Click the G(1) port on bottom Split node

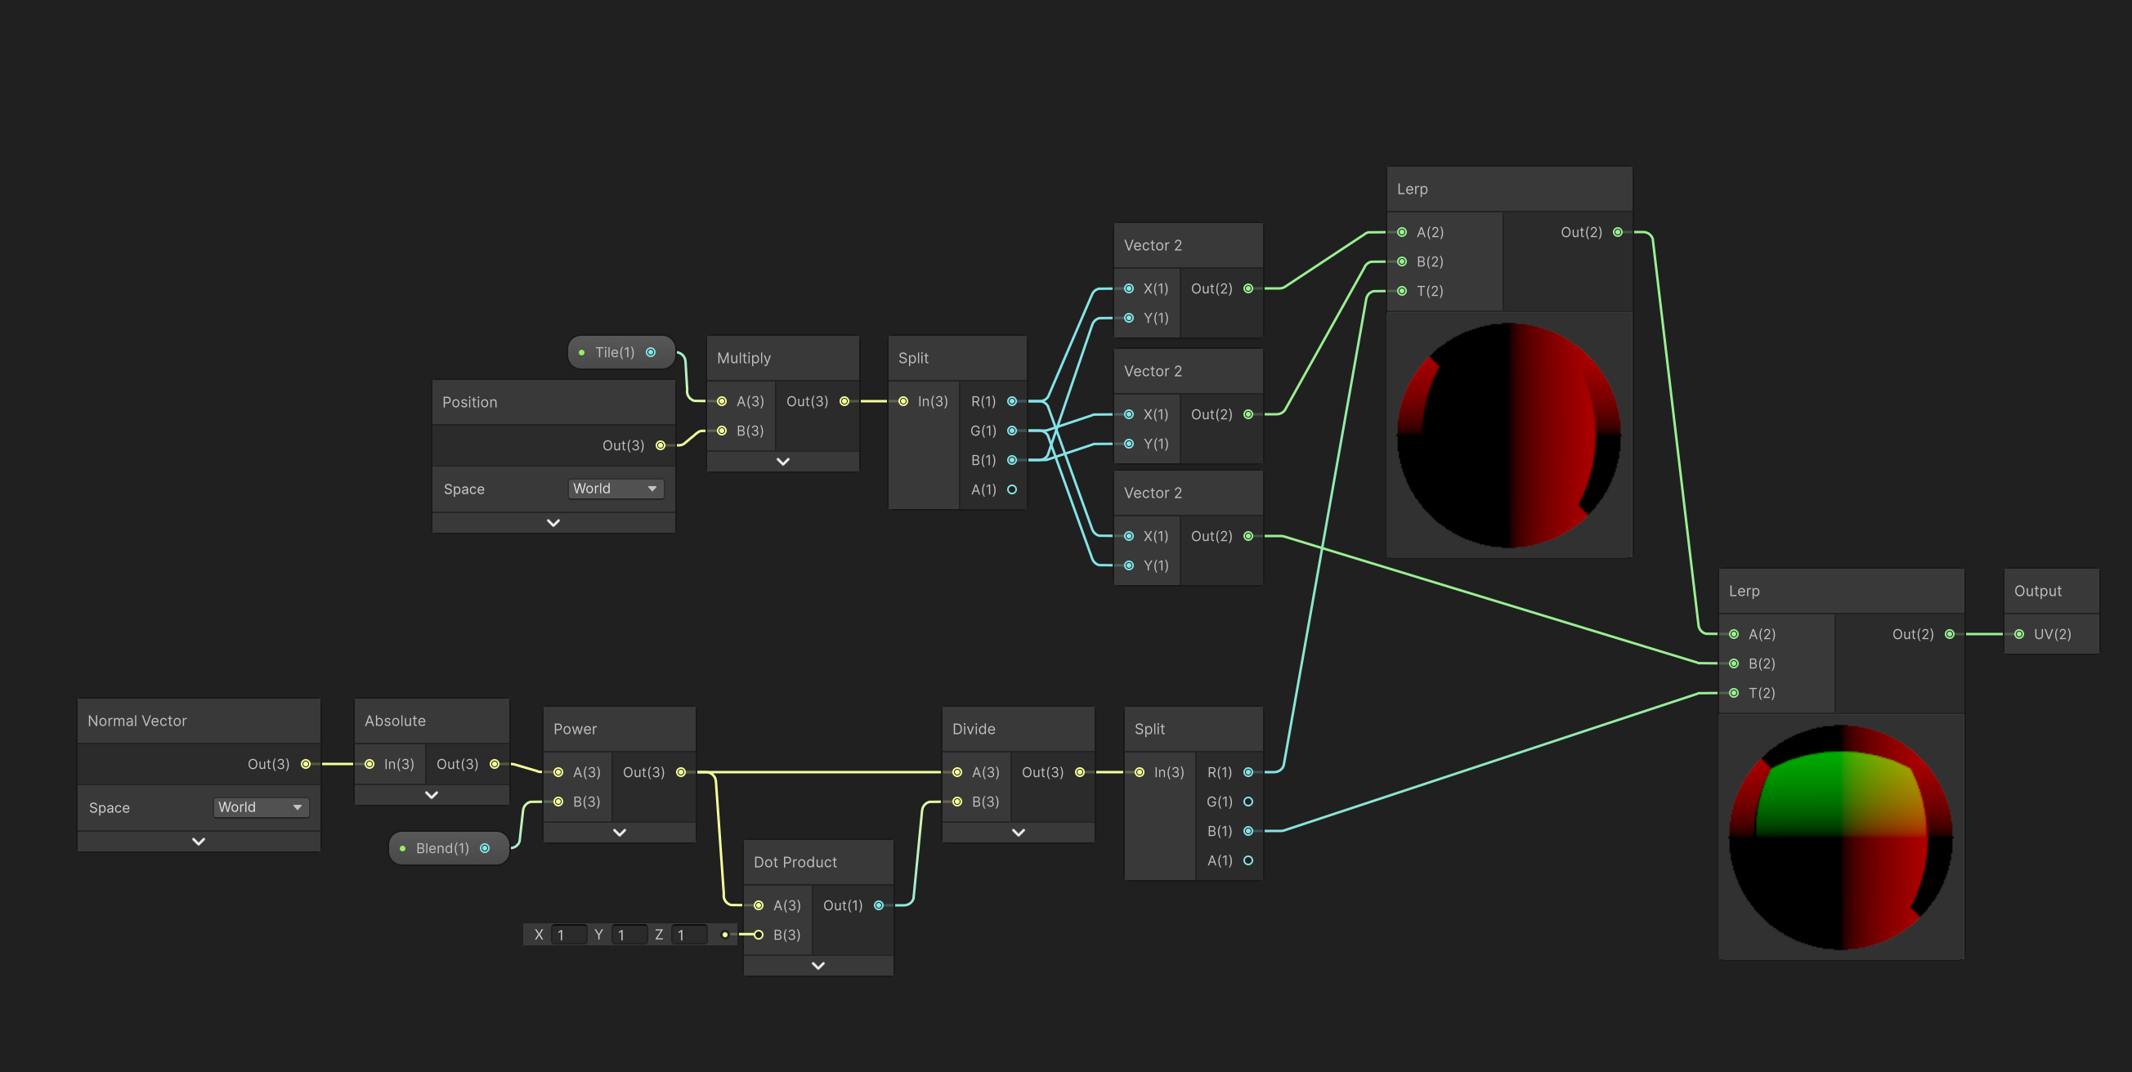pos(1248,802)
